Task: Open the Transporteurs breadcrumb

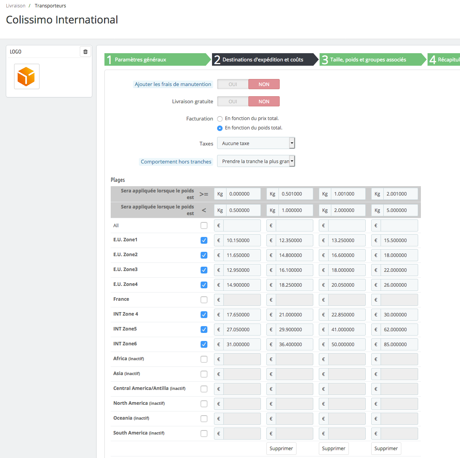Action: click(50, 6)
